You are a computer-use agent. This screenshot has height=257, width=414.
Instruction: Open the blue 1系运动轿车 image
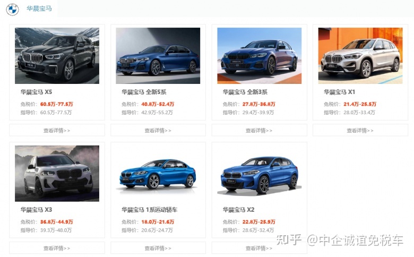[x=158, y=174]
